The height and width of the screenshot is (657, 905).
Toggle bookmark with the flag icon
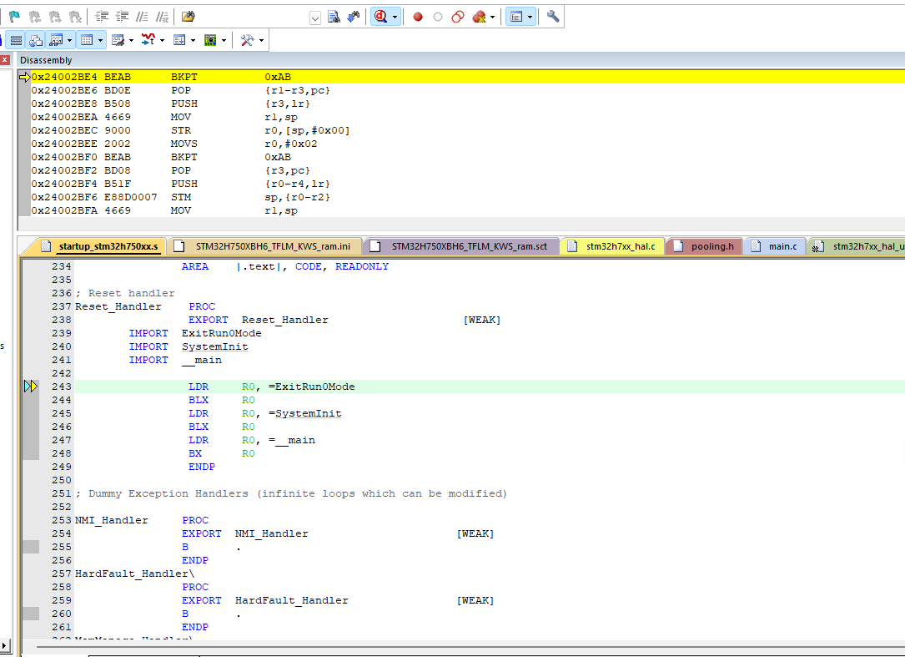tap(14, 17)
